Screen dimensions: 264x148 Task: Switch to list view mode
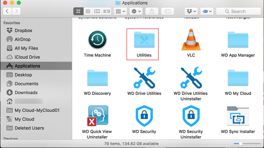coord(88,11)
